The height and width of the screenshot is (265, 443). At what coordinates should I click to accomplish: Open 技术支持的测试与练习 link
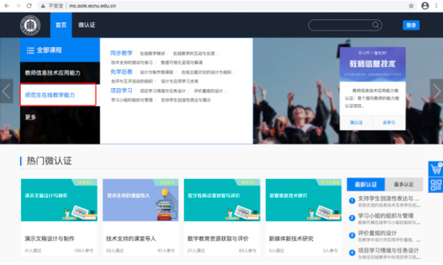tap(132, 62)
